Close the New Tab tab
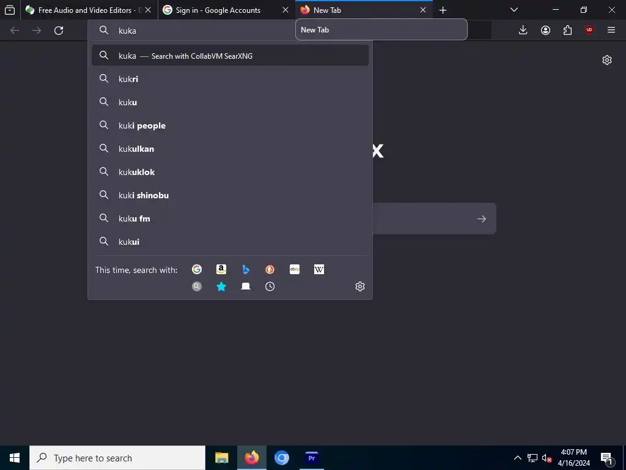This screenshot has width=626, height=470. (423, 10)
